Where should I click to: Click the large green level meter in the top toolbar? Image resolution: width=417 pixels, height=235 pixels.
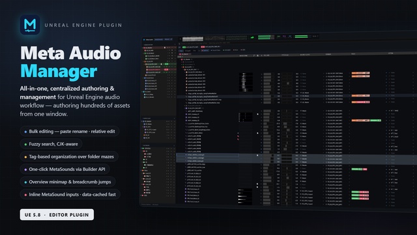(x=264, y=37)
